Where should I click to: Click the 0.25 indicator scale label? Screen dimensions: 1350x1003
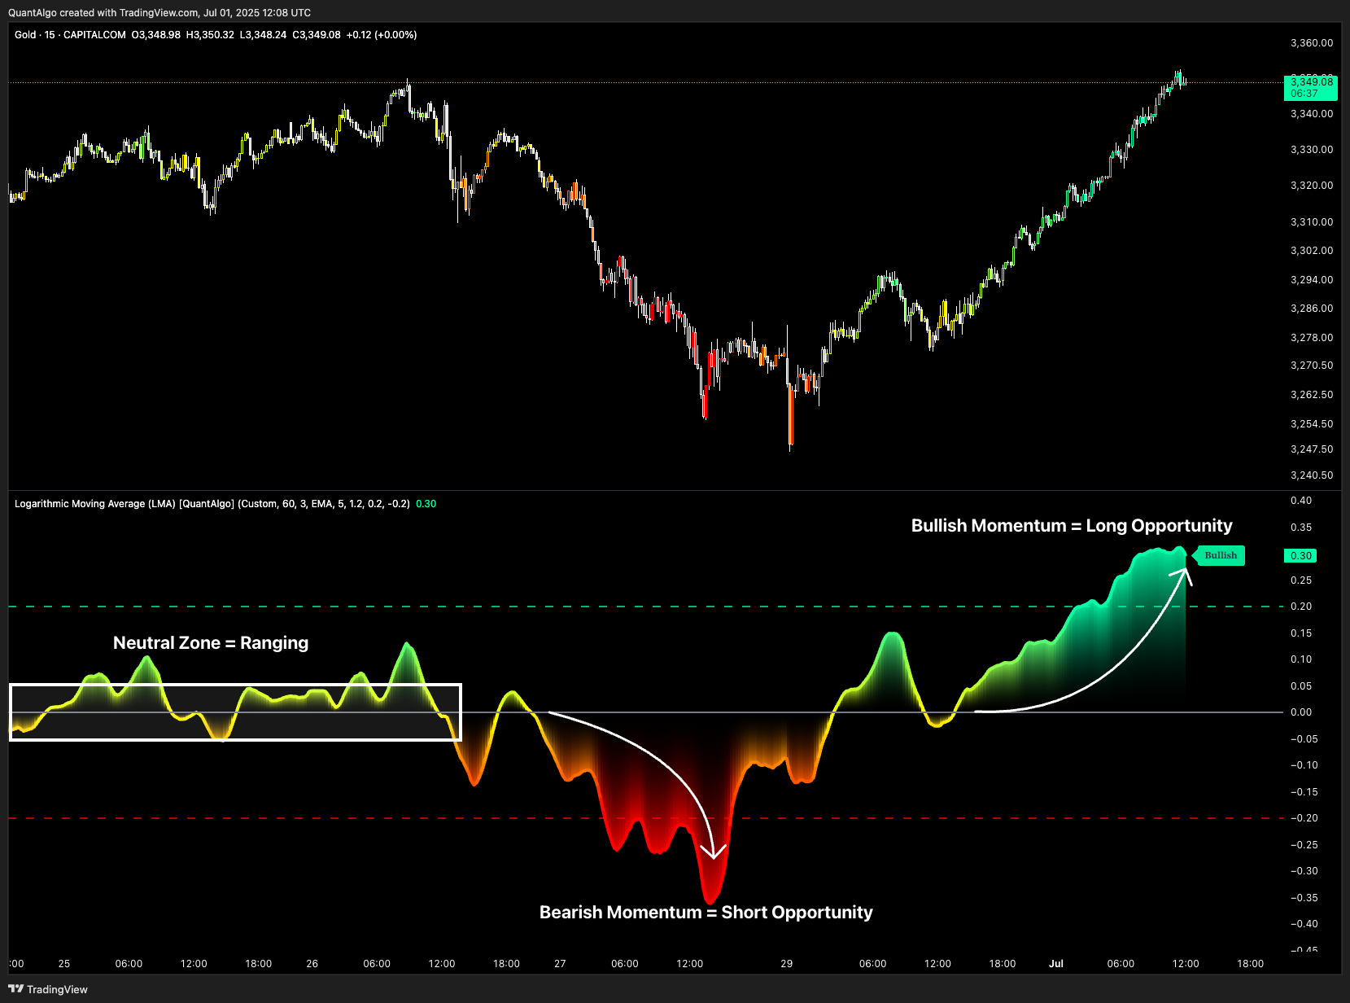[x=1301, y=580]
